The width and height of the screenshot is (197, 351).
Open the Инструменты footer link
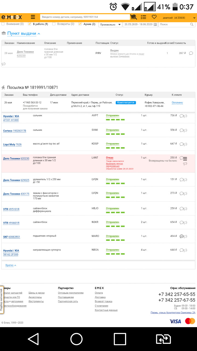click(36, 301)
